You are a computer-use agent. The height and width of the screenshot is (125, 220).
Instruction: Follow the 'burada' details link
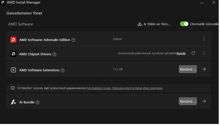(181, 53)
